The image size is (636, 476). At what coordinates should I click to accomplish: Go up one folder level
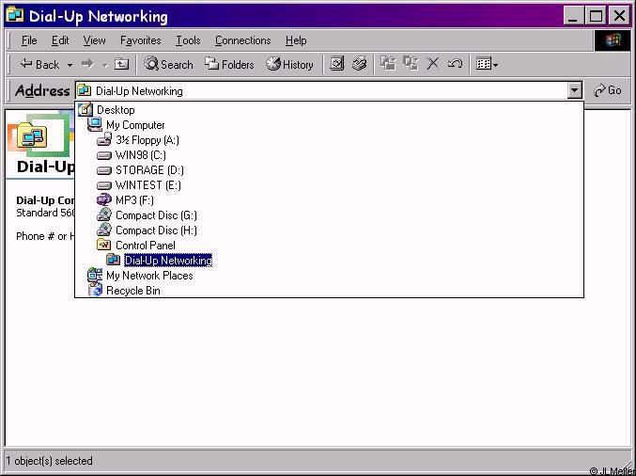tap(121, 64)
